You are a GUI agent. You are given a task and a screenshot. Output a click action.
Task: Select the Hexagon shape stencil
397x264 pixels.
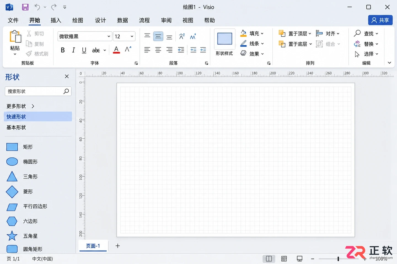12,221
